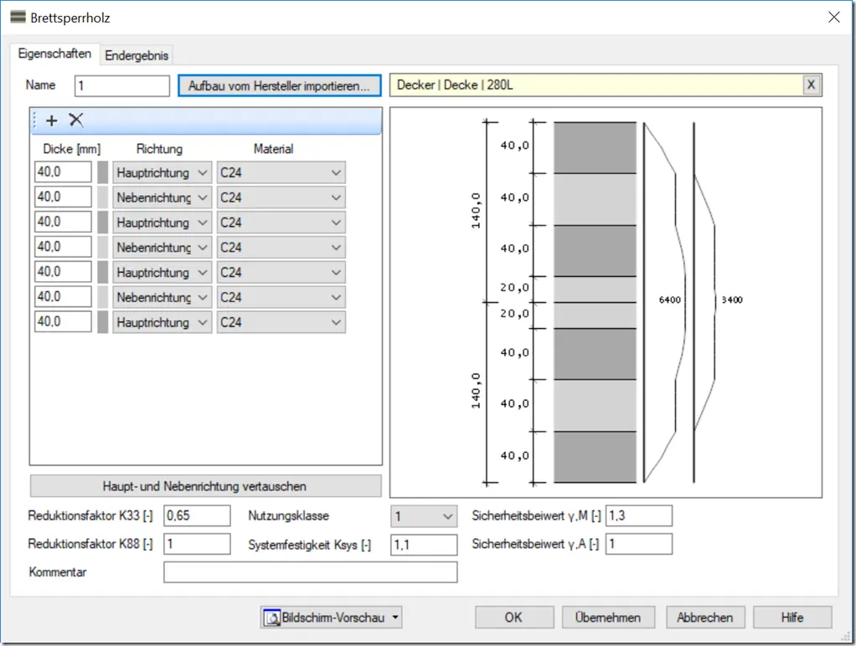Viewport: 856px width, 646px height.
Task: Focus the Systemfestigkeit Ksys field
Action: pos(424,545)
